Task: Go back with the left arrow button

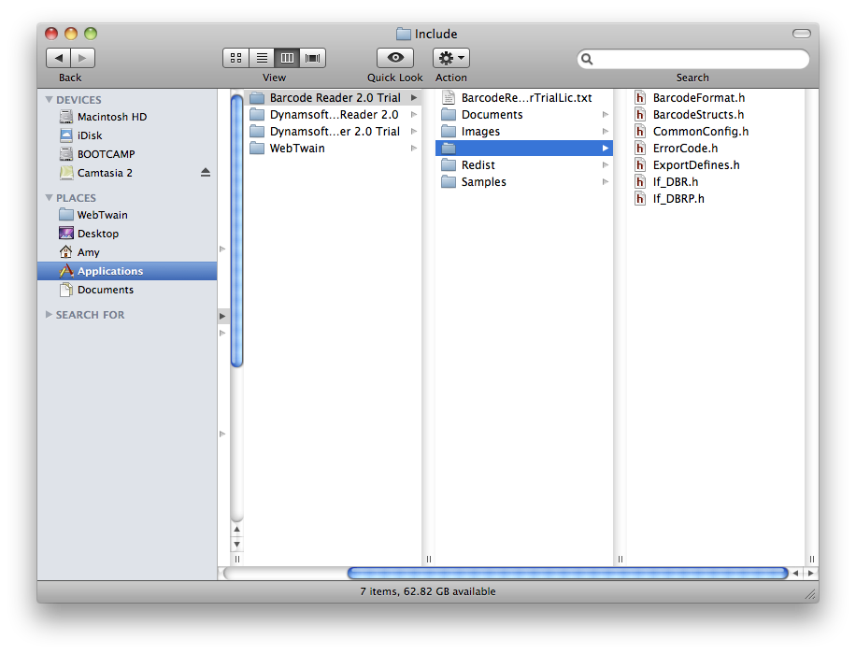Action: click(58, 58)
